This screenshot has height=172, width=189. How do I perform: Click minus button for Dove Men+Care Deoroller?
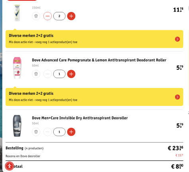pyautogui.click(x=47, y=132)
